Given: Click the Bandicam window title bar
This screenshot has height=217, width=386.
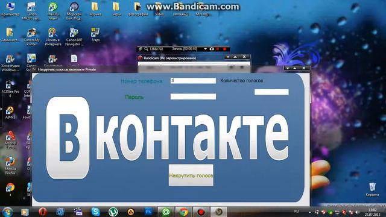Looking at the screenshot, I should tap(181, 58).
